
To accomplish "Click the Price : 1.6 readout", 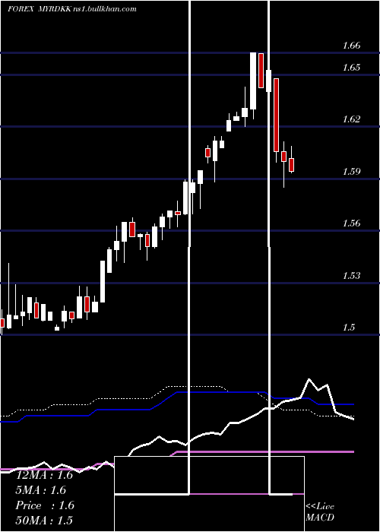I will [45, 505].
